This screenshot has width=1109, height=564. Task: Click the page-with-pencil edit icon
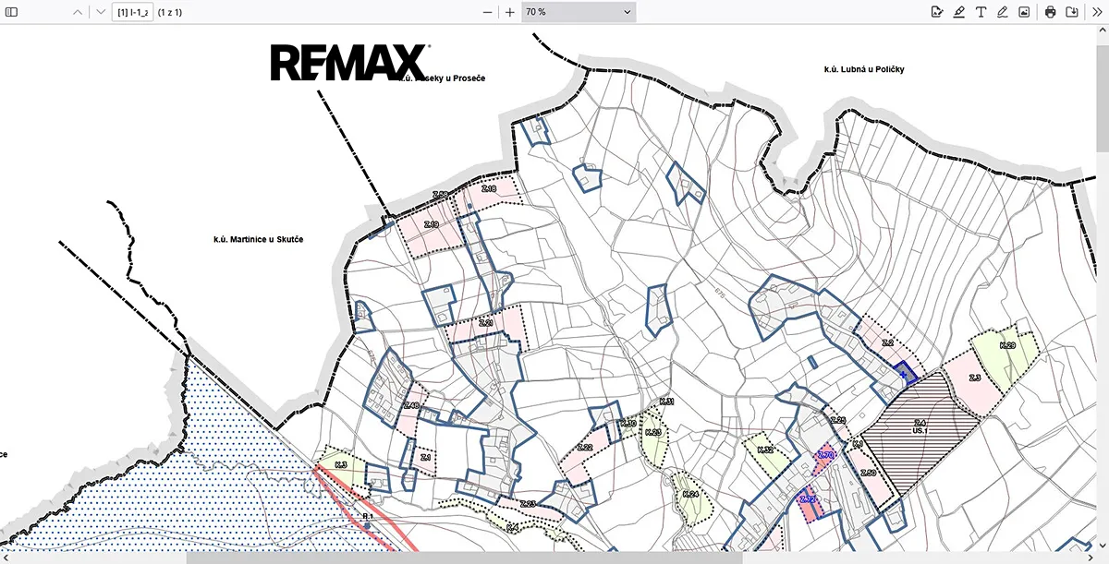click(x=937, y=12)
